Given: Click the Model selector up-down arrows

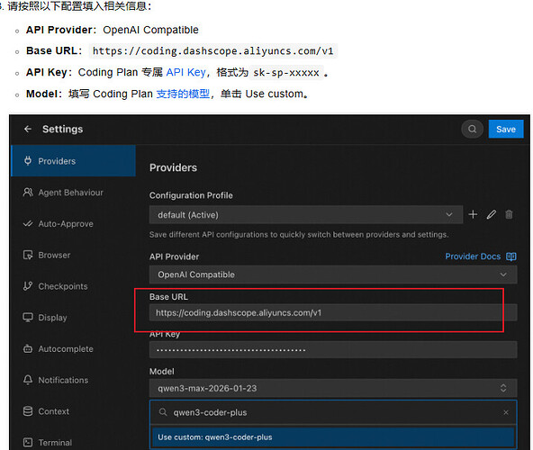Looking at the screenshot, I should tap(503, 388).
